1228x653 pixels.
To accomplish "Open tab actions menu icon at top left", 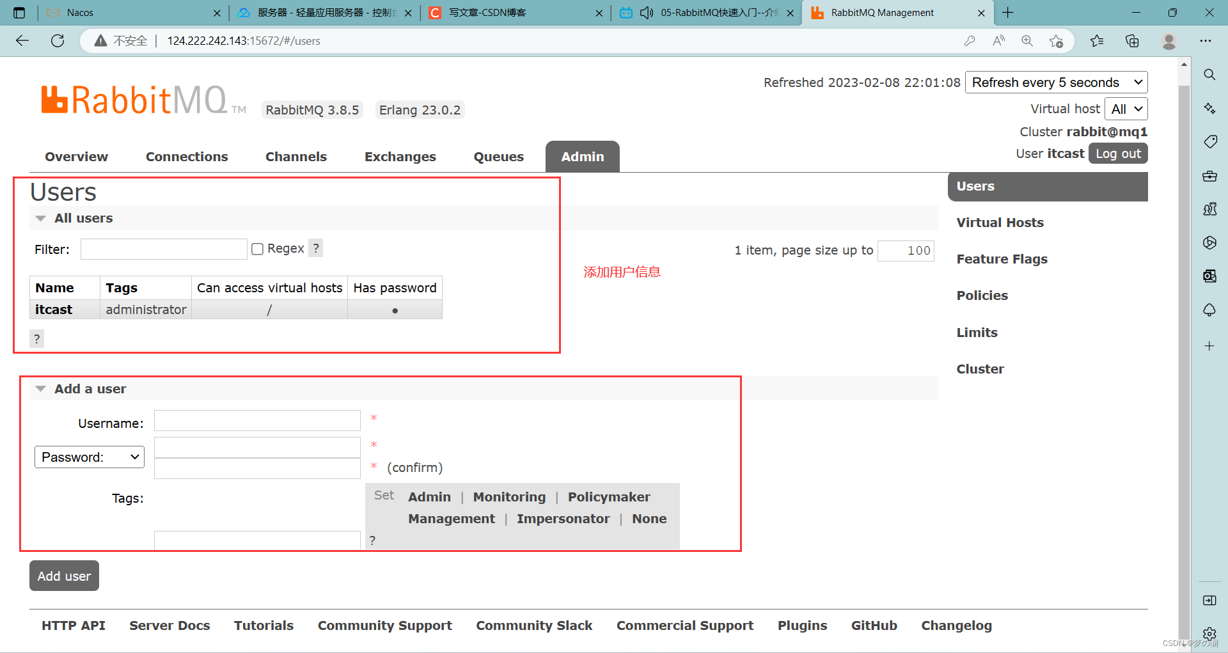I will [19, 13].
